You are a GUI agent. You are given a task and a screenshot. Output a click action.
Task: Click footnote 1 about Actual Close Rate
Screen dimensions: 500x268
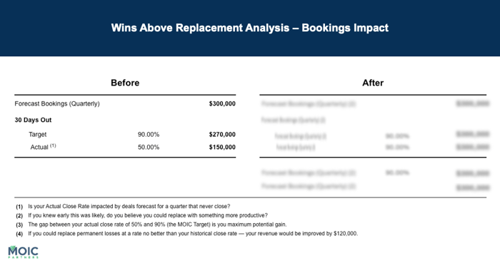[x=123, y=206]
